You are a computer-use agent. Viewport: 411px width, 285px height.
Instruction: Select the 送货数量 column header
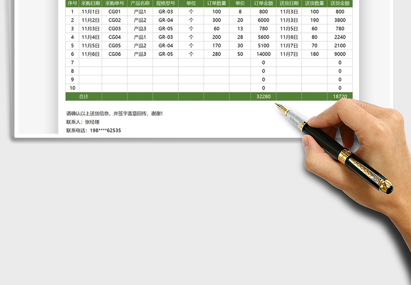314,3
